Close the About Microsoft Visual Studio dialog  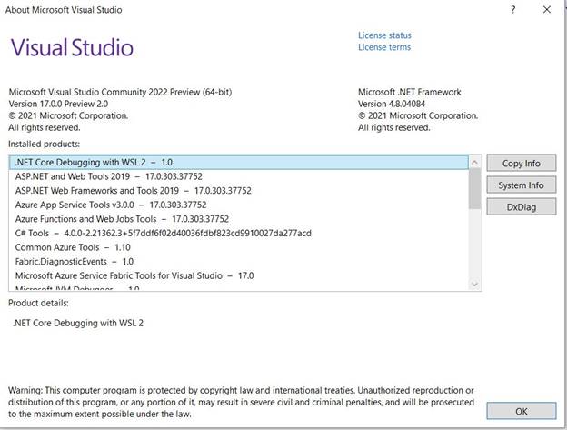(x=547, y=10)
